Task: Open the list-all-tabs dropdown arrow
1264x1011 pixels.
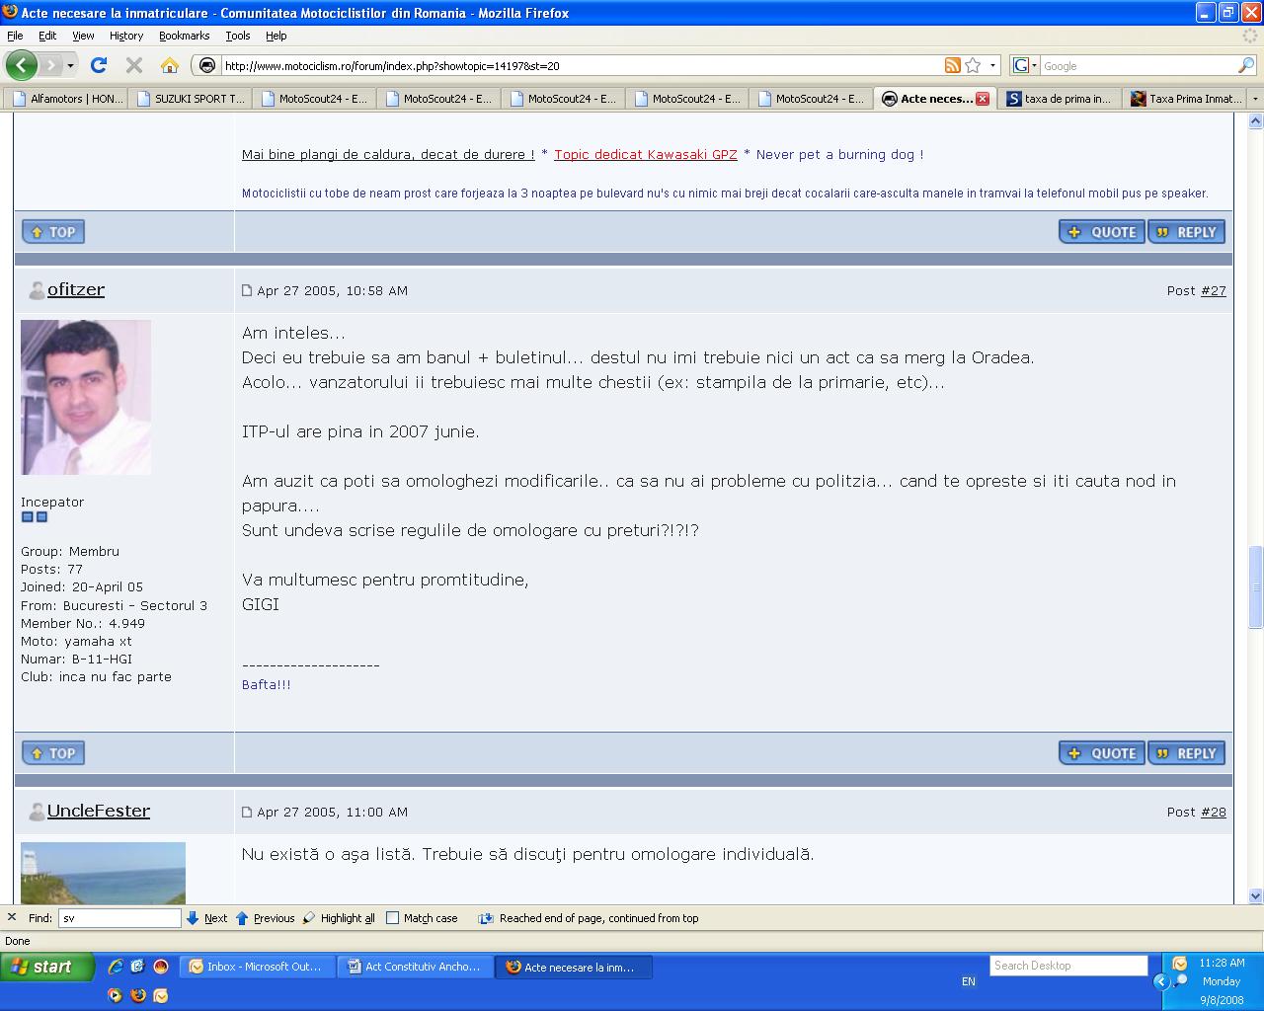Action: pyautogui.click(x=1255, y=99)
